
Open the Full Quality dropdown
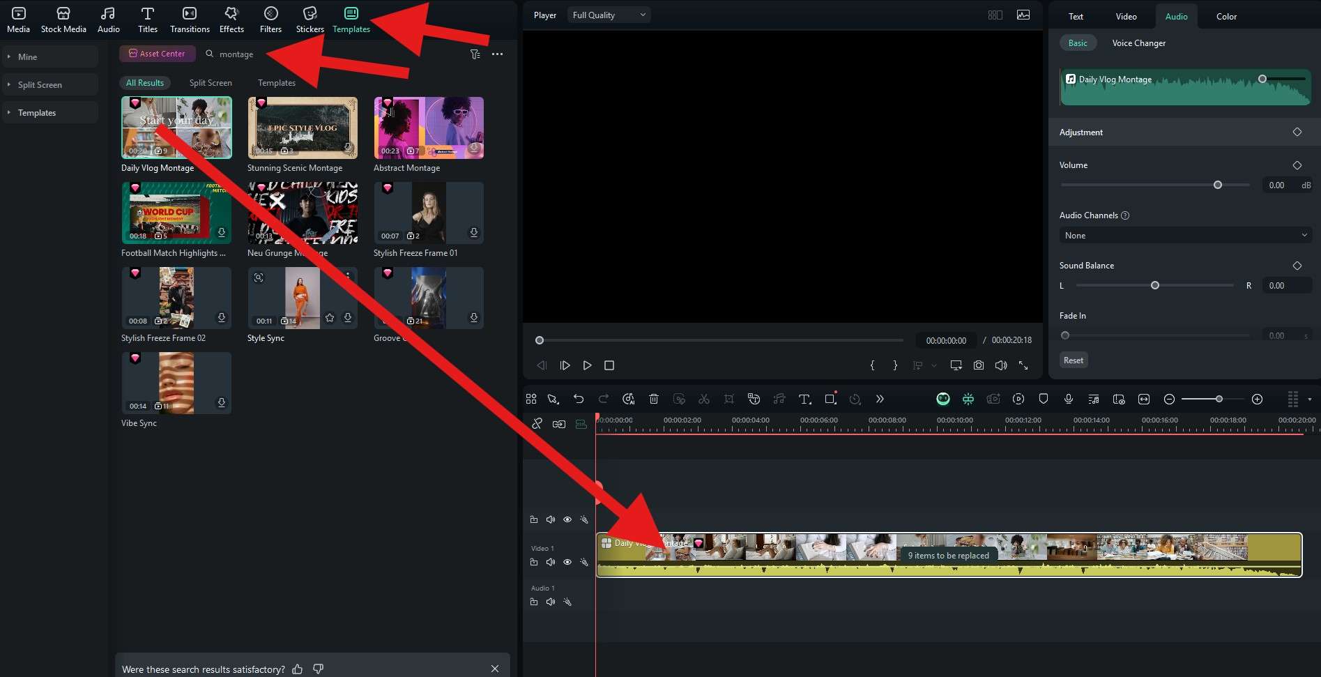tap(609, 15)
